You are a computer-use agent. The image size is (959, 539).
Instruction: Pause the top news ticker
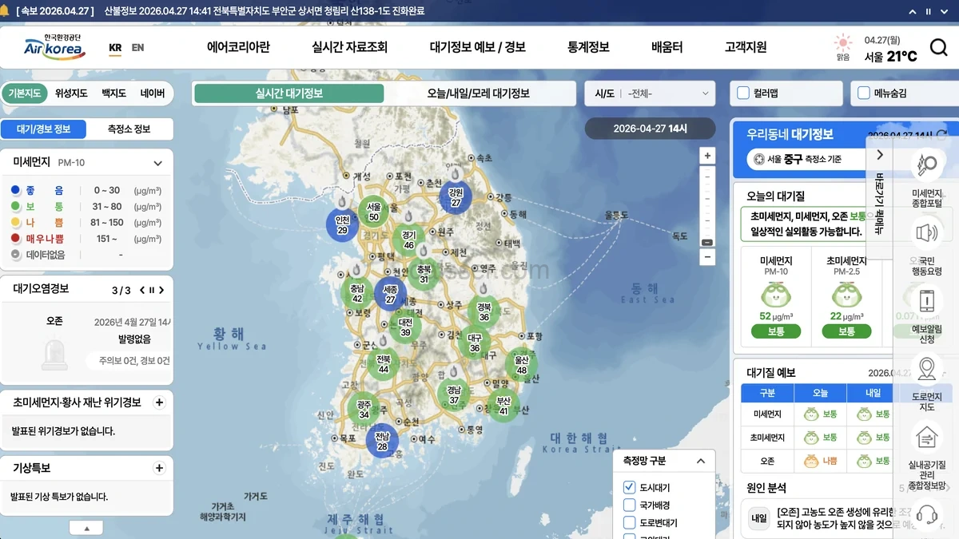point(928,11)
